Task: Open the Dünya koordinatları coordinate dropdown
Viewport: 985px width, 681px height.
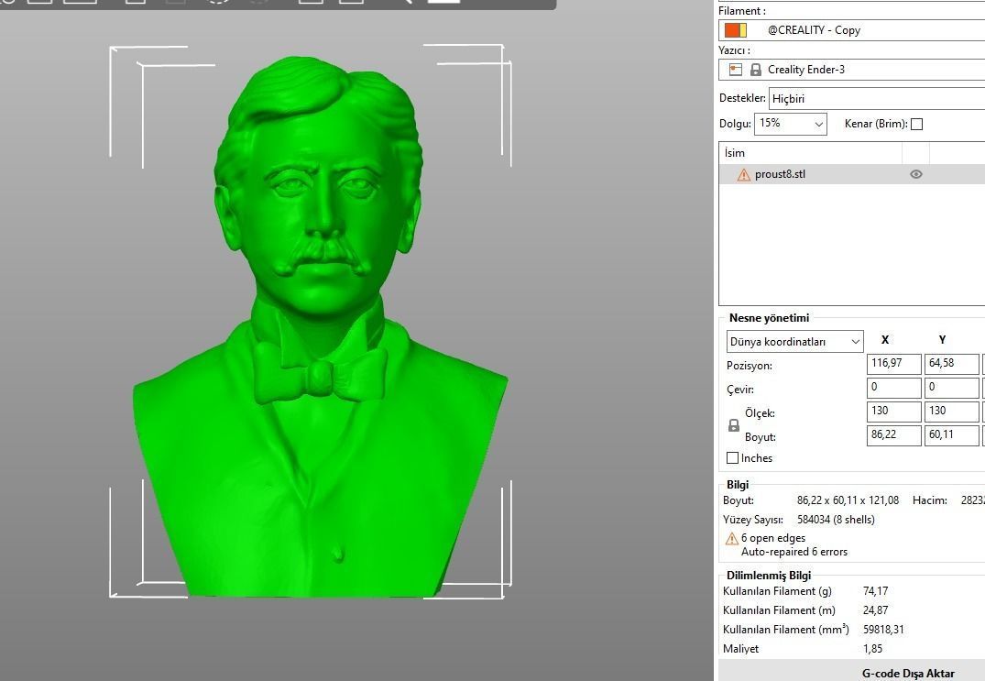Action: point(795,342)
